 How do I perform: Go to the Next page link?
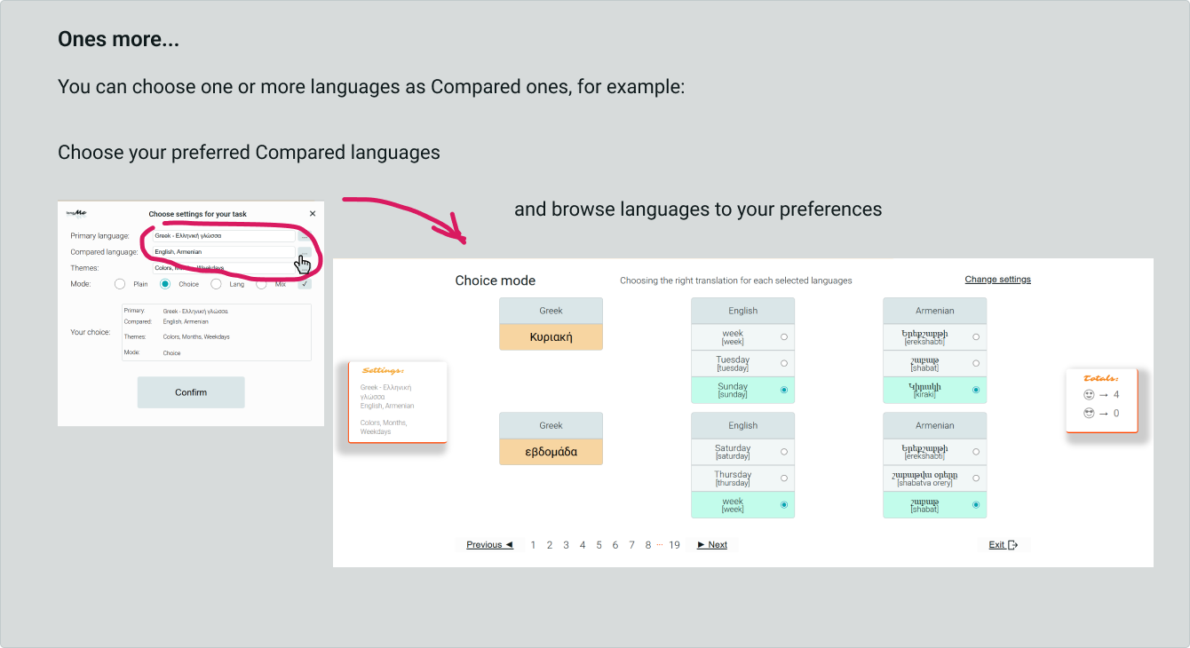tap(712, 545)
